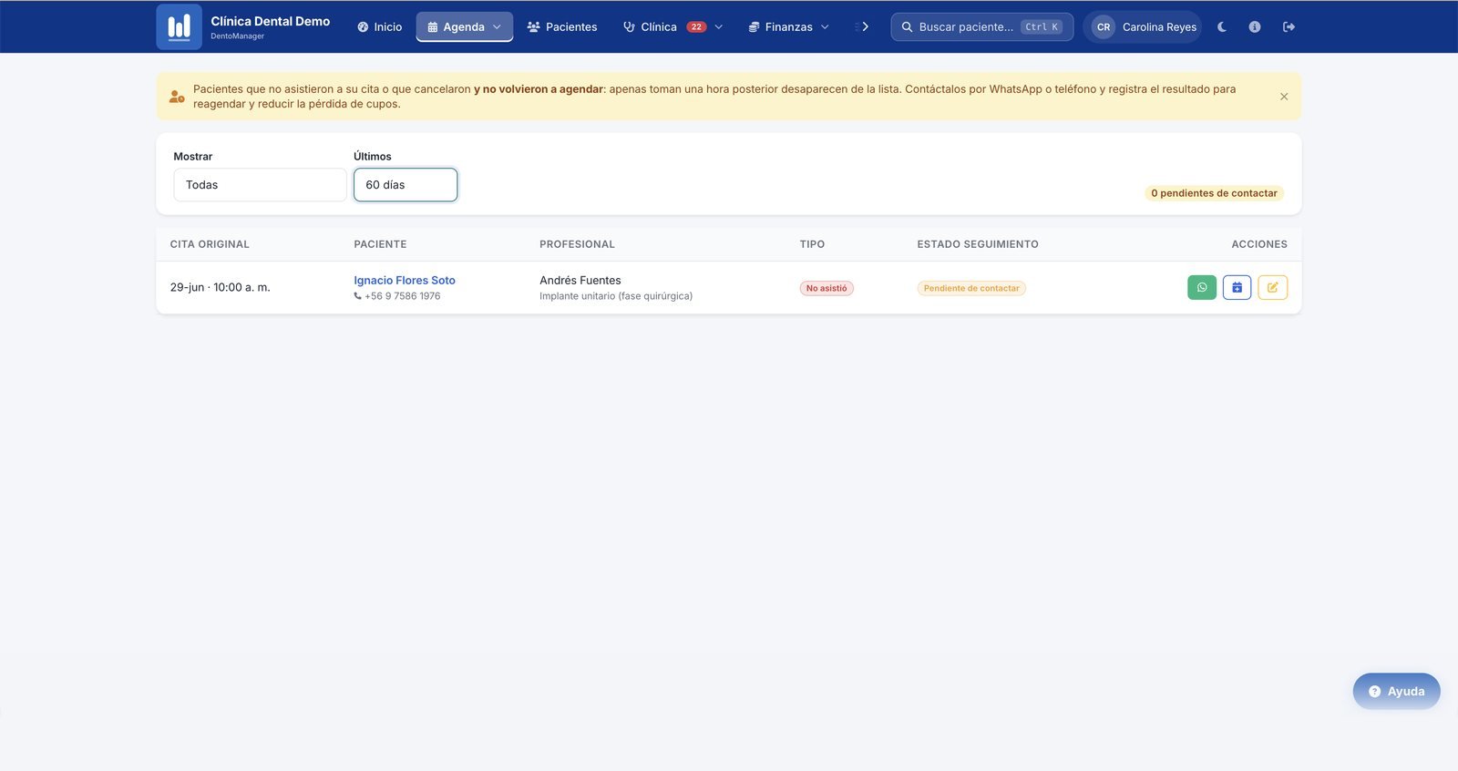Click the Acciones column header
The image size is (1458, 771).
click(x=1259, y=244)
